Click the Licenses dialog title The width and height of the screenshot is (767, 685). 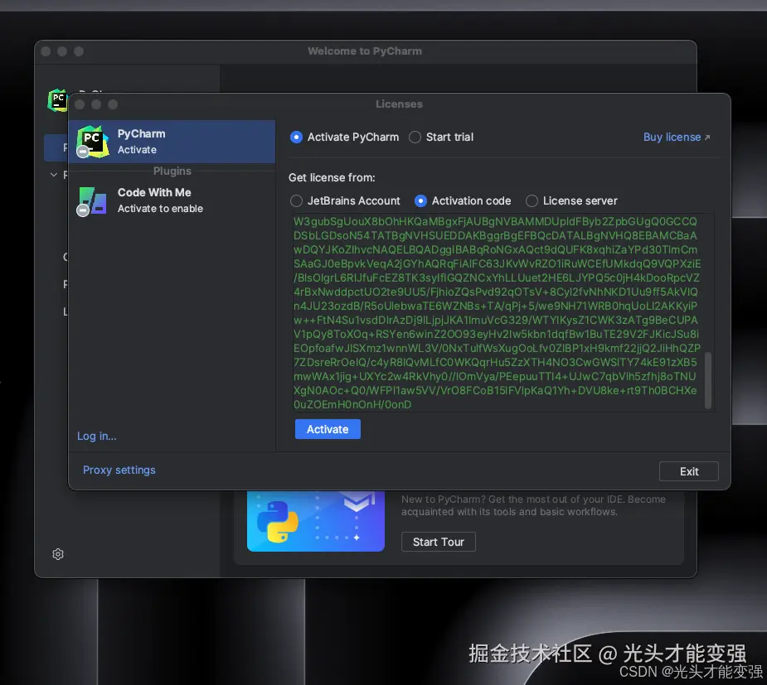pos(399,104)
